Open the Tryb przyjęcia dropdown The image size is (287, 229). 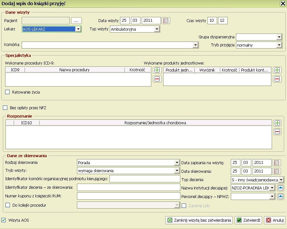coord(279,45)
